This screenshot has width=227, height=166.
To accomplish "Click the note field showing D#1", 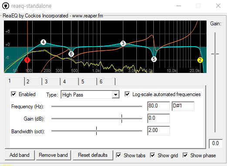I will pos(183,106).
